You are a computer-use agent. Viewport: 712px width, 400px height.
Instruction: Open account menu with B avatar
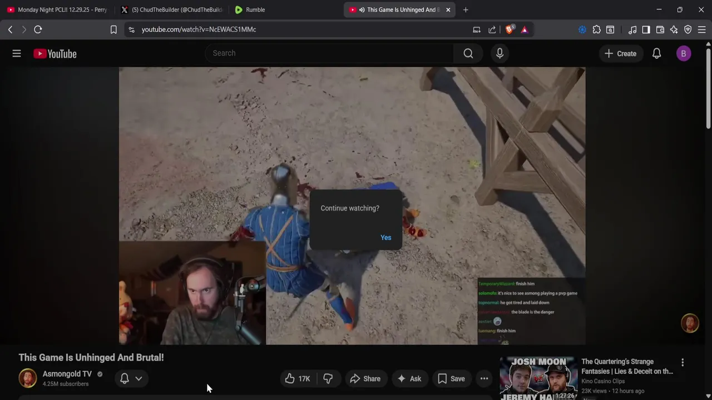(684, 53)
